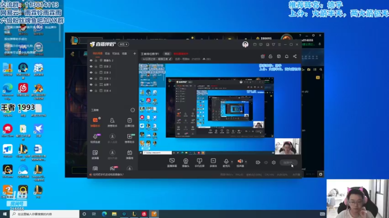Image resolution: width=389 pixels, height=218 pixels.
Task: Lock the 全屏 1 layer
Action: pos(96,84)
